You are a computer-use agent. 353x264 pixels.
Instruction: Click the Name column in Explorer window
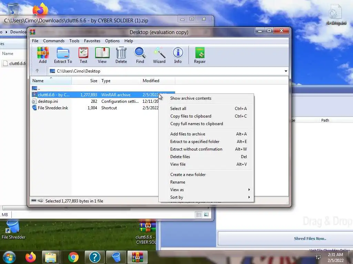[8, 53]
